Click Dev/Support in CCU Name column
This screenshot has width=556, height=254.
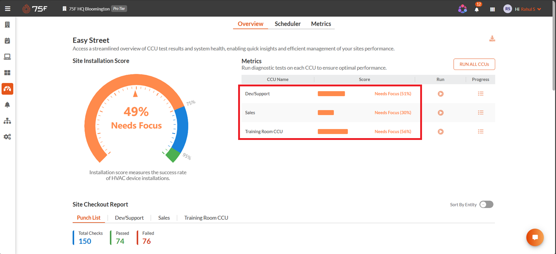[x=257, y=94]
